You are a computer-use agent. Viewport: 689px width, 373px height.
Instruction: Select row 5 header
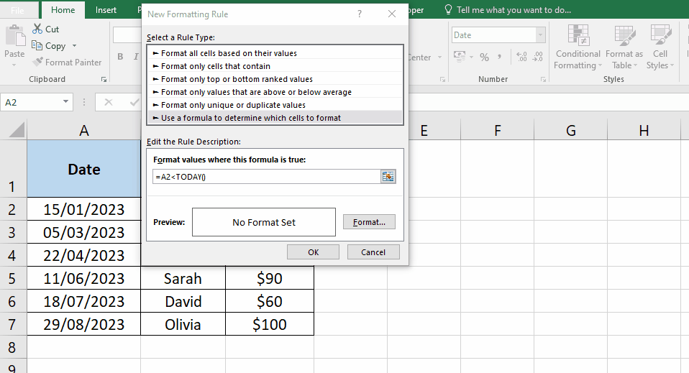click(x=12, y=279)
